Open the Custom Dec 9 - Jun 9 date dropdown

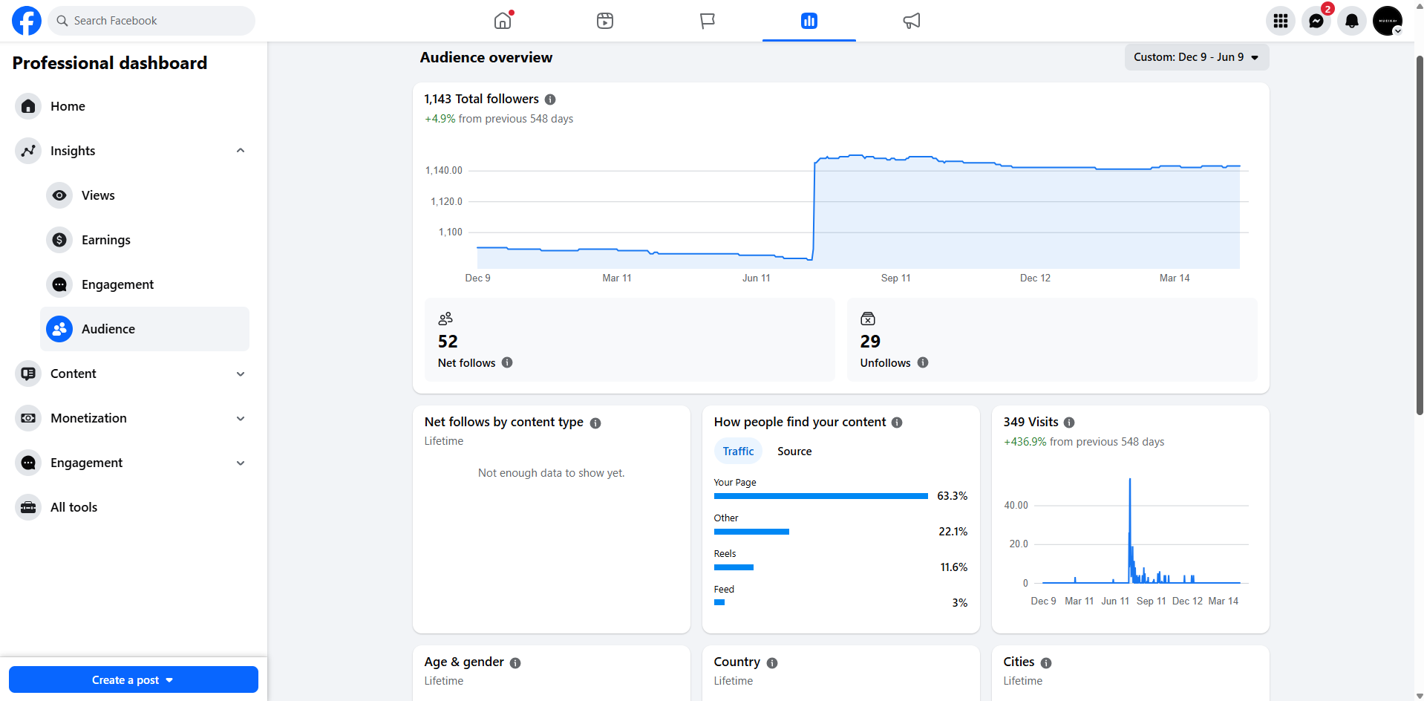1197,57
